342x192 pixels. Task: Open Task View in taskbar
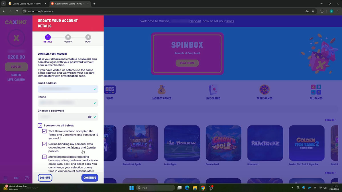179,188
